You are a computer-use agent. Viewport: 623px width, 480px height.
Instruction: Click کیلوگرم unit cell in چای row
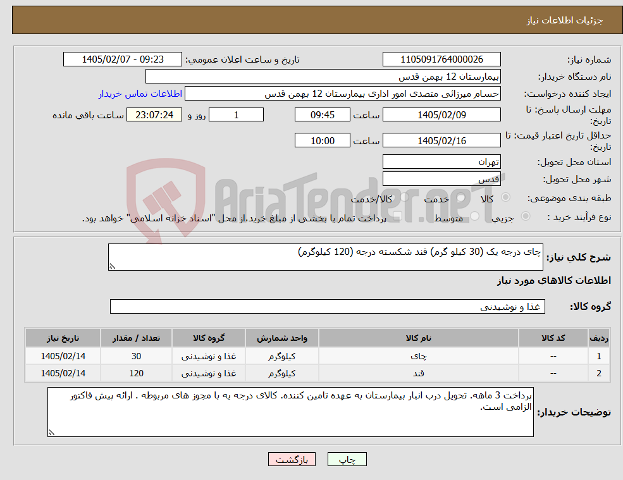point(281,356)
